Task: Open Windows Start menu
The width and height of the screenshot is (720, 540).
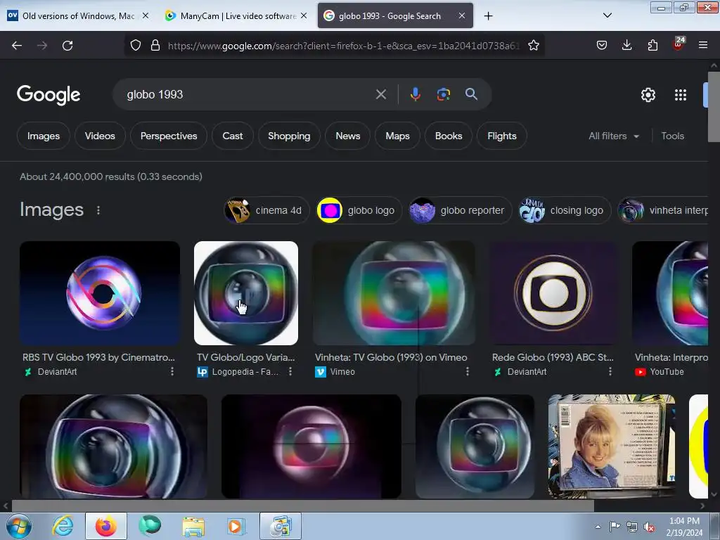Action: coord(18,526)
